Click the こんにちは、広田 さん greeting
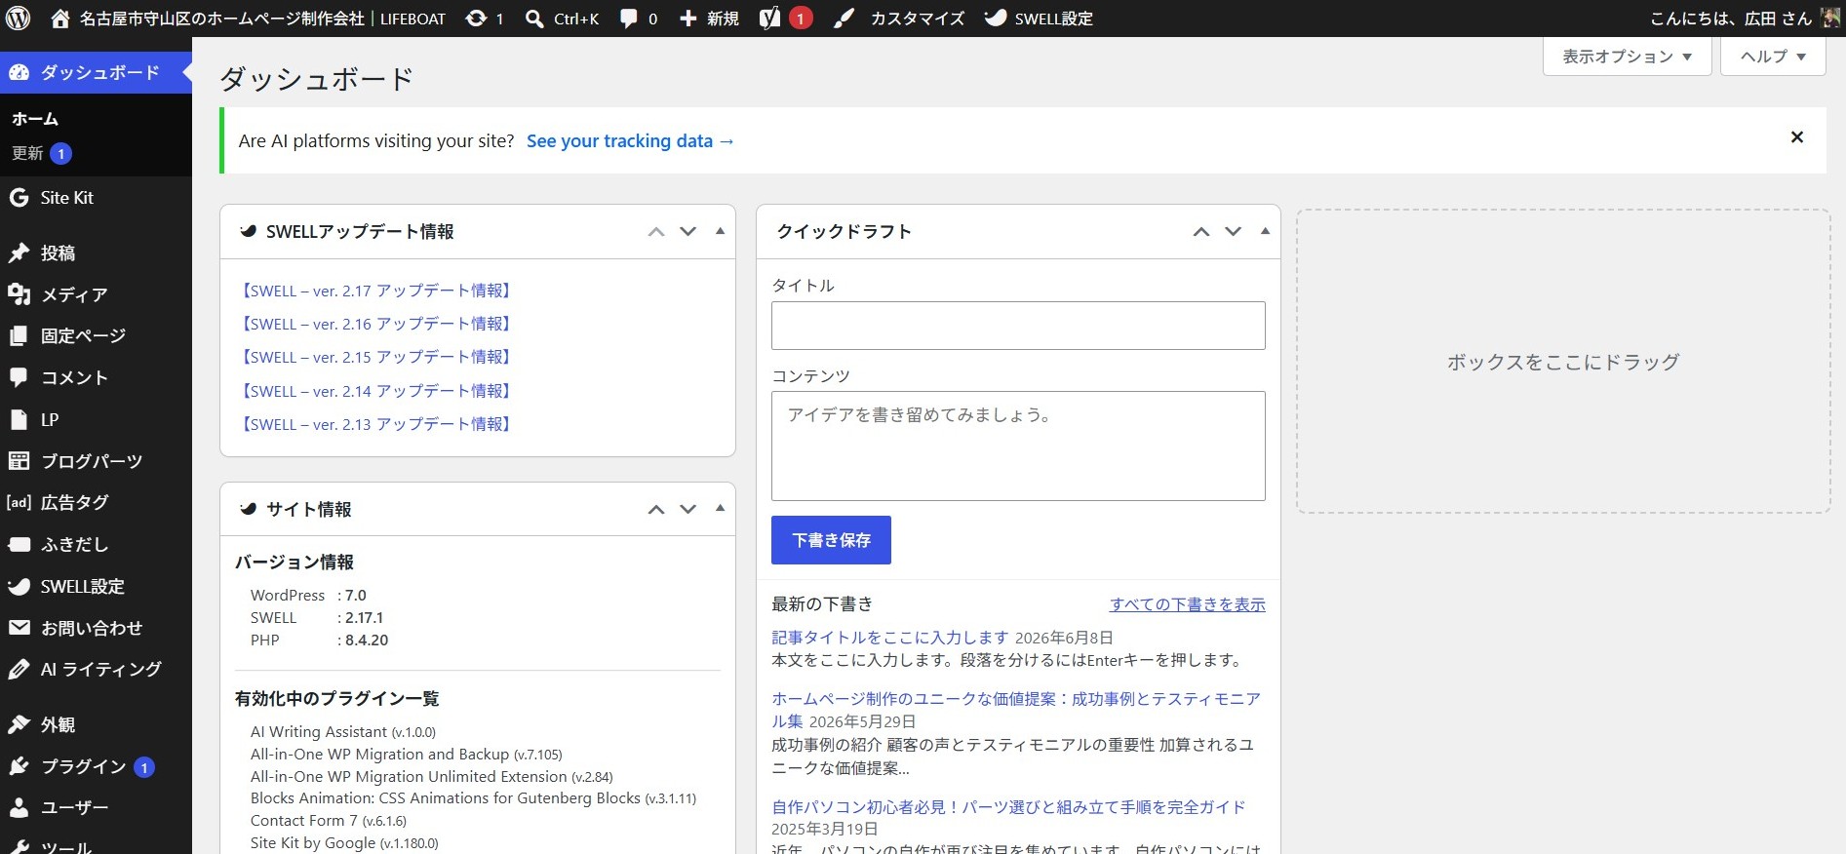 point(1730,19)
